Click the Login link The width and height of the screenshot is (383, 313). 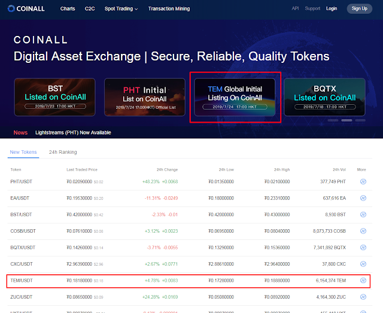click(332, 8)
